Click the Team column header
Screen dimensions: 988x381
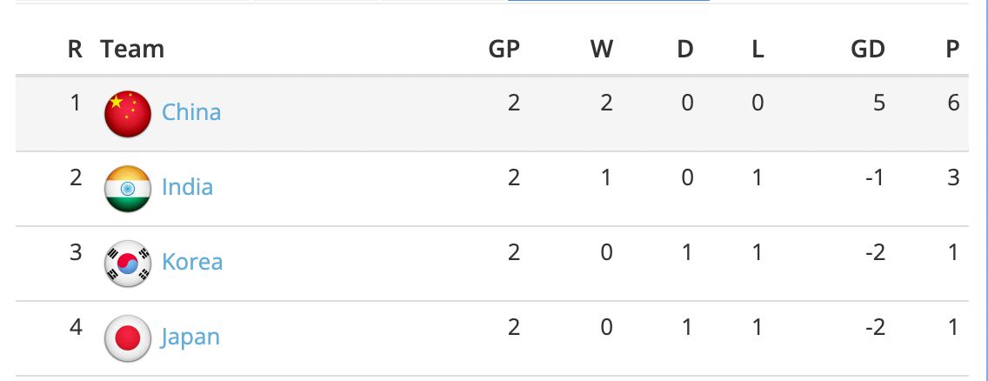[132, 50]
